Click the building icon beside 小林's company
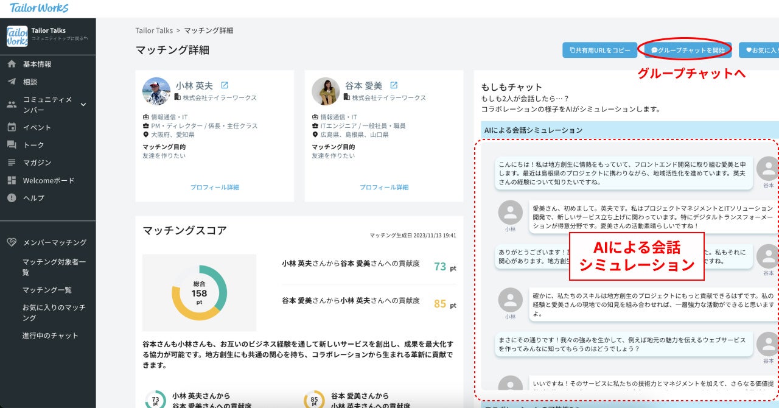 click(178, 97)
